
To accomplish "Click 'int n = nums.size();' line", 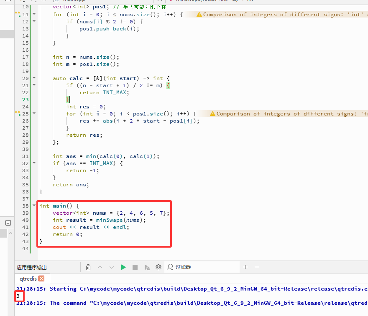I will 86,57.
